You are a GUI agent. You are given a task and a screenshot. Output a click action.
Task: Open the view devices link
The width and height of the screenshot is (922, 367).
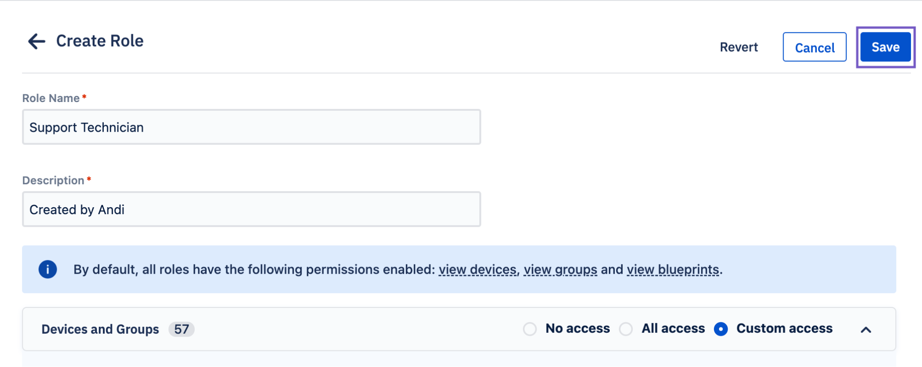[x=477, y=270]
